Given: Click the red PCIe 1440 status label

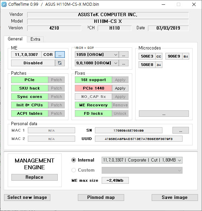Looking at the screenshot, I should pos(93,88).
